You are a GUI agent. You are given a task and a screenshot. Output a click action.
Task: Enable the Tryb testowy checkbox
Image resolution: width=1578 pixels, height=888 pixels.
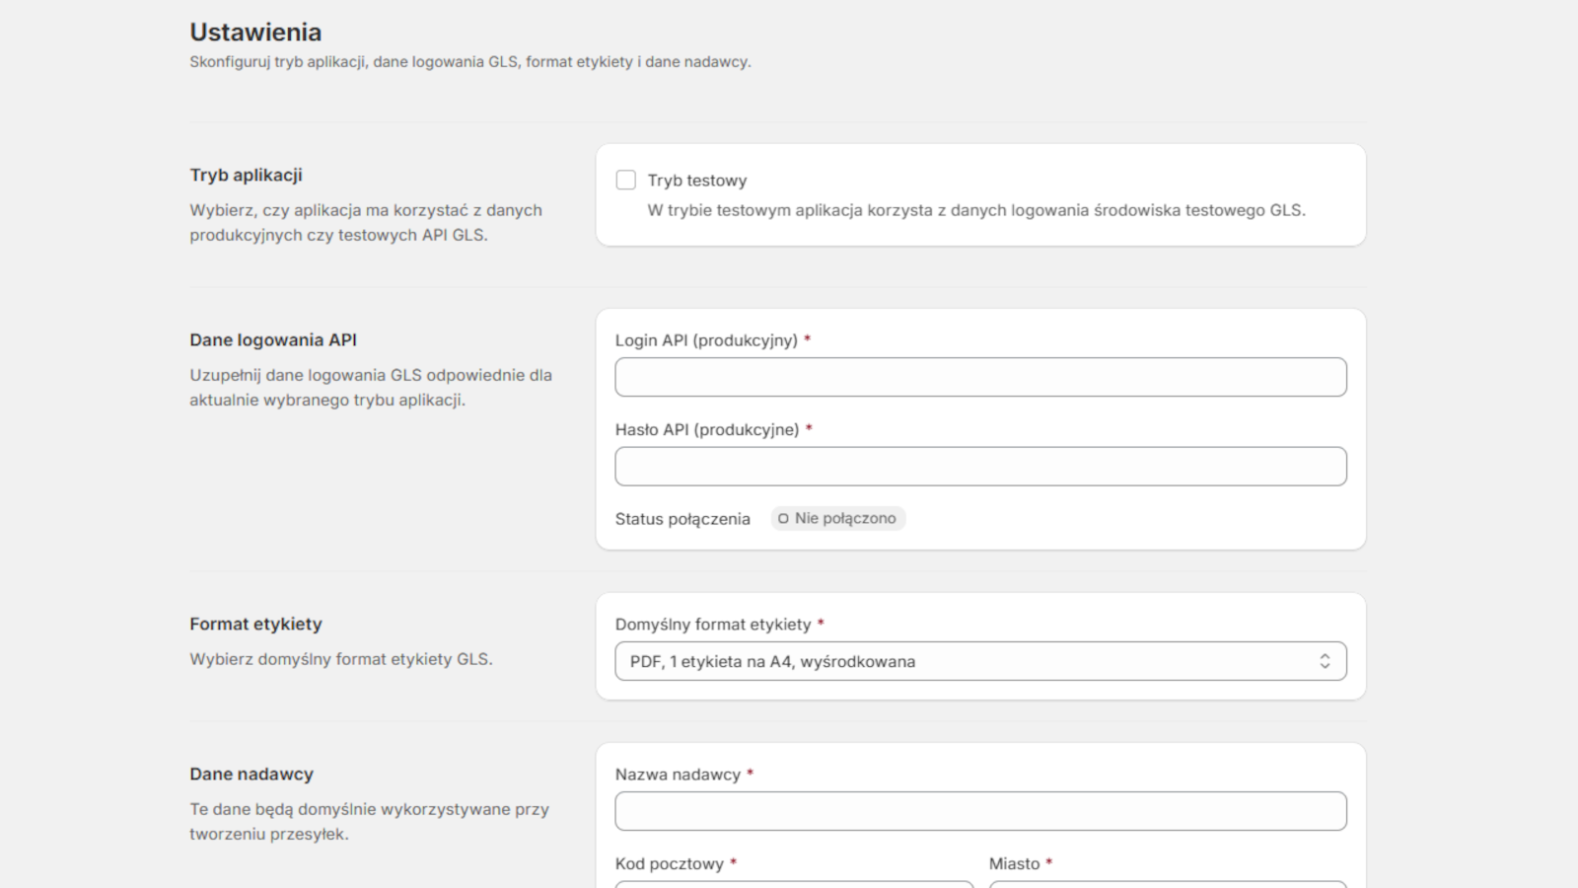(625, 180)
